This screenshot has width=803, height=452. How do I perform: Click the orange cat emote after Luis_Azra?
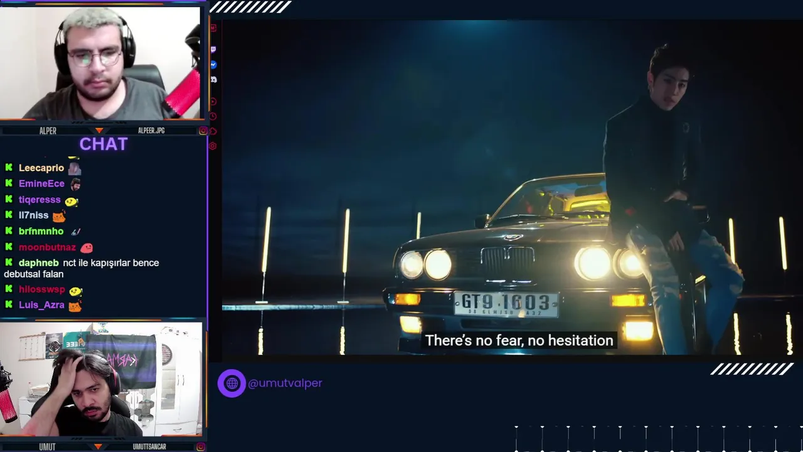[75, 306]
